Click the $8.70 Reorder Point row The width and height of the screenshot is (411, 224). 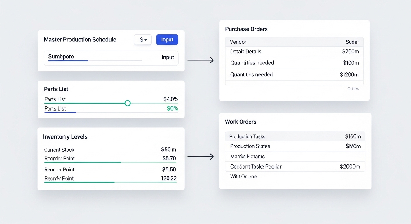pos(110,159)
